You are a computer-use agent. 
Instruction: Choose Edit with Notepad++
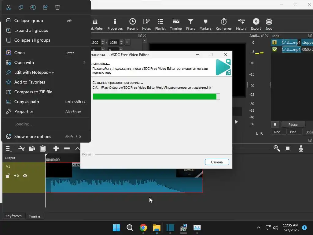pos(46,72)
